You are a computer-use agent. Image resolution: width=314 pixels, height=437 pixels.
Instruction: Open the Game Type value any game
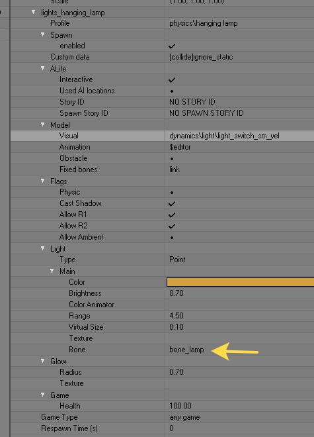[184, 417]
